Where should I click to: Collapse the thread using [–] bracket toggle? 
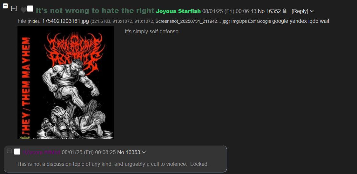point(14,9)
